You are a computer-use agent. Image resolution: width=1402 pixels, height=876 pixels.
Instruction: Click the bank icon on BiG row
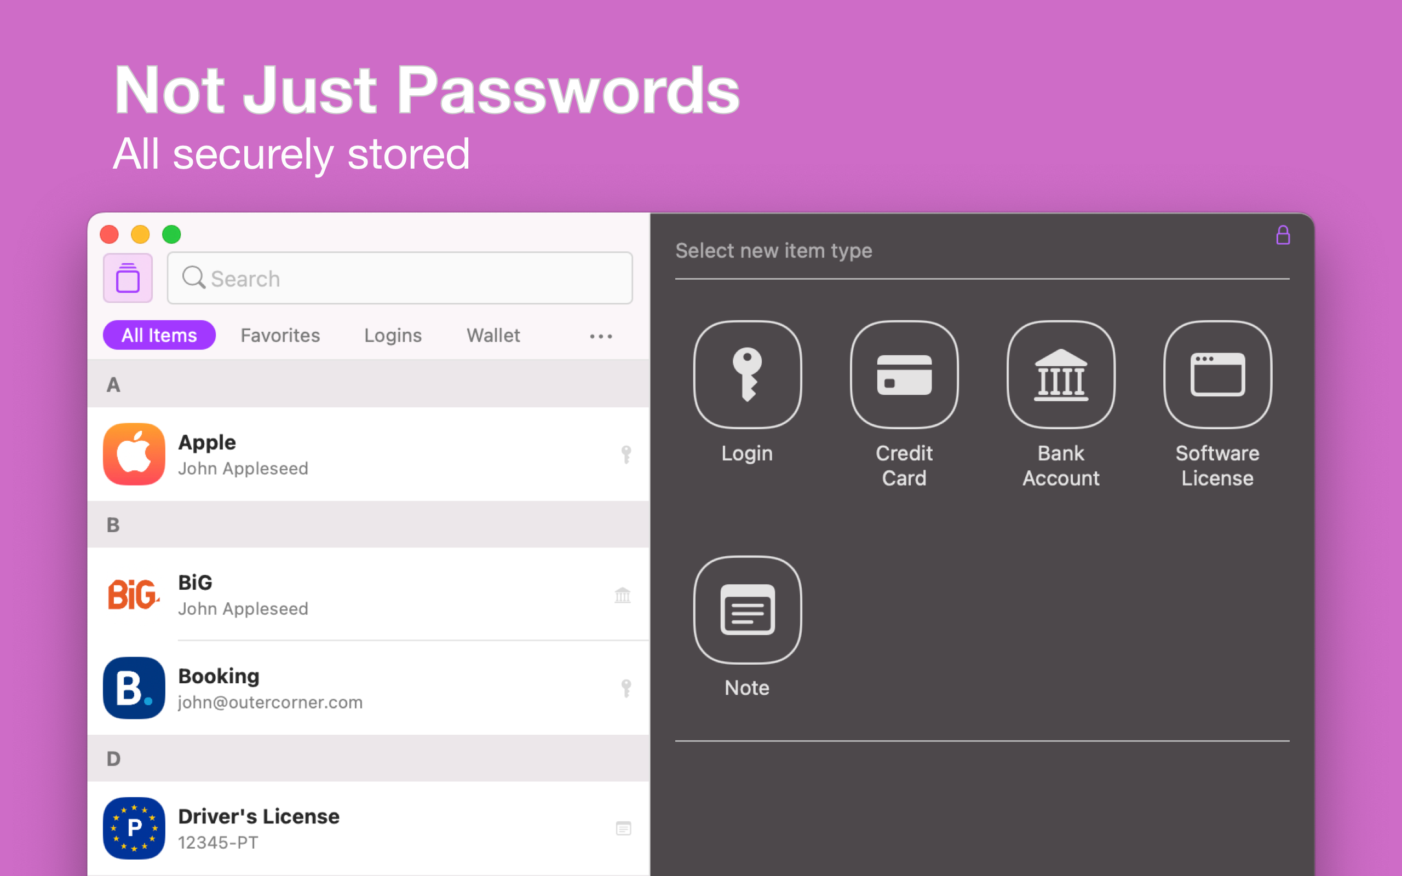[623, 595]
